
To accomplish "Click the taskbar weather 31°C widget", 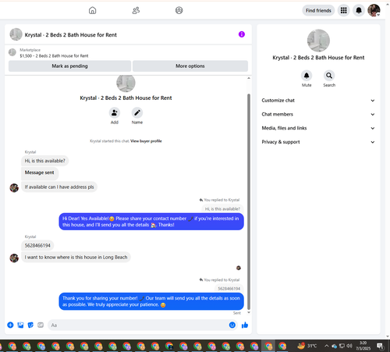I will pyautogui.click(x=307, y=346).
